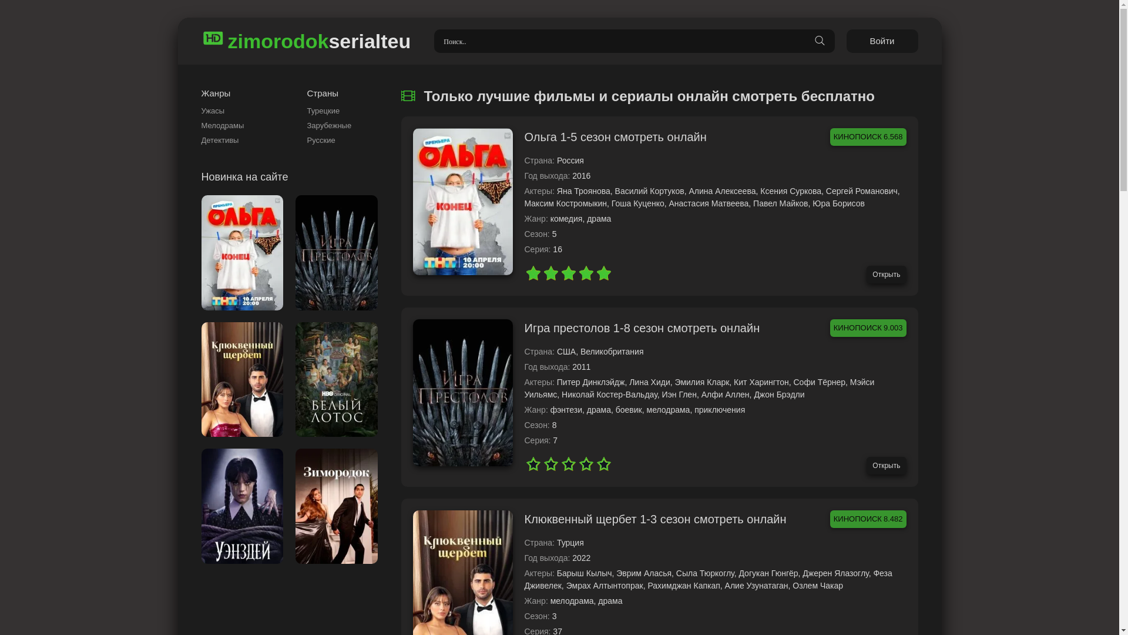Click Открыть button for Игра престолов
Screen dimensions: 1128x635
tap(886, 466)
